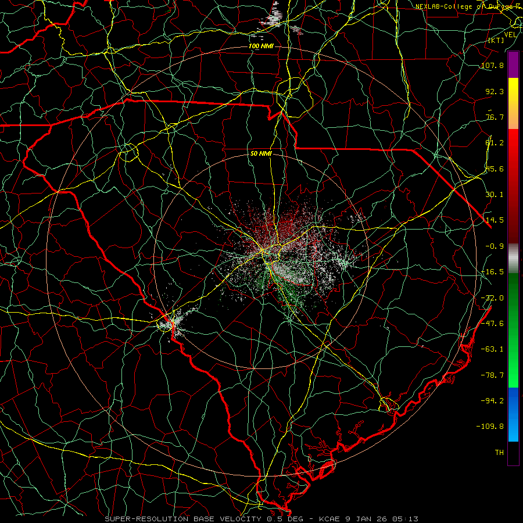The width and height of the screenshot is (523, 523).
Task: Select the 45.6 legend value
Action: tap(495, 169)
